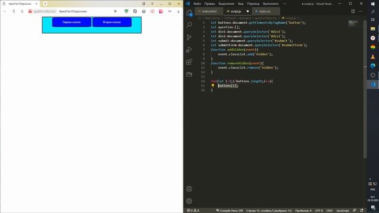Click the lightbulb quick-fix icon on line 15
Screen dimensions: 379x213
[213, 85]
